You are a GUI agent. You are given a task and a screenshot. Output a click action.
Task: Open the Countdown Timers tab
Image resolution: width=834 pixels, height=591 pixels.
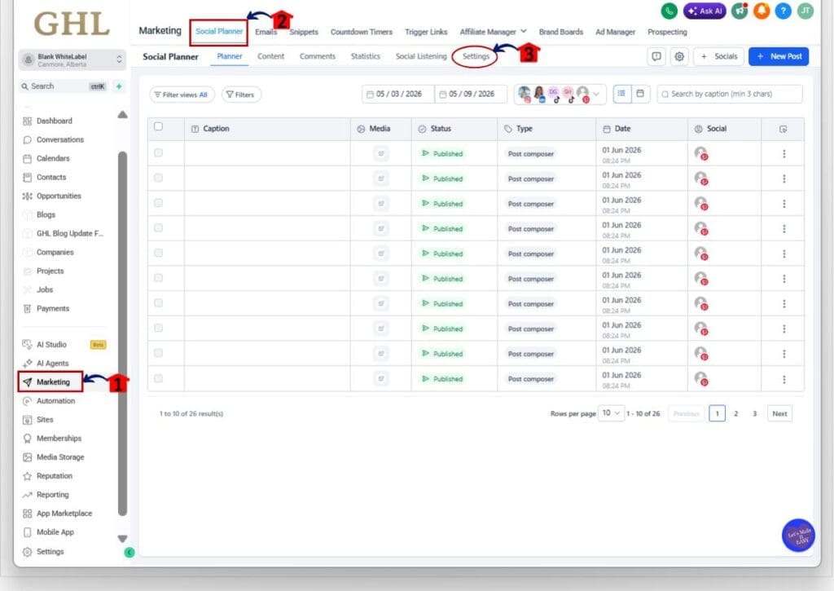point(361,32)
